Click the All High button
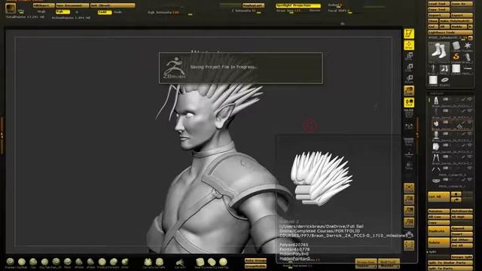482x271 pixels. tap(462, 217)
